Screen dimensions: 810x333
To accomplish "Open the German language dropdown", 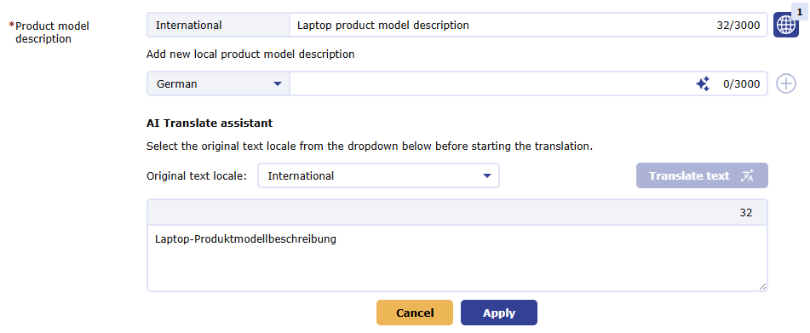I will coord(219,83).
